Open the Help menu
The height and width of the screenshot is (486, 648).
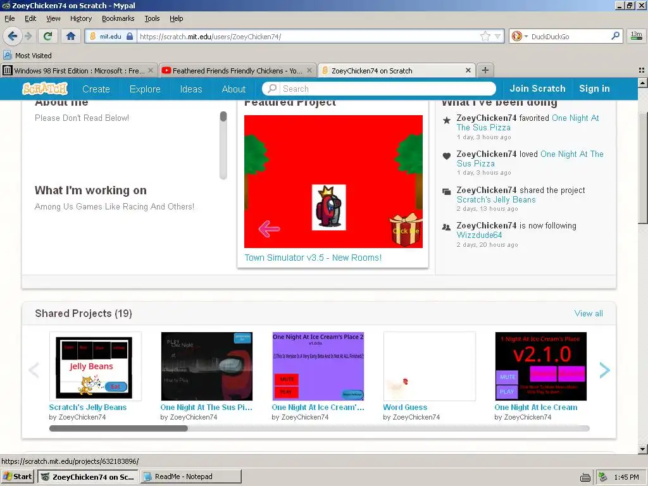(x=176, y=18)
